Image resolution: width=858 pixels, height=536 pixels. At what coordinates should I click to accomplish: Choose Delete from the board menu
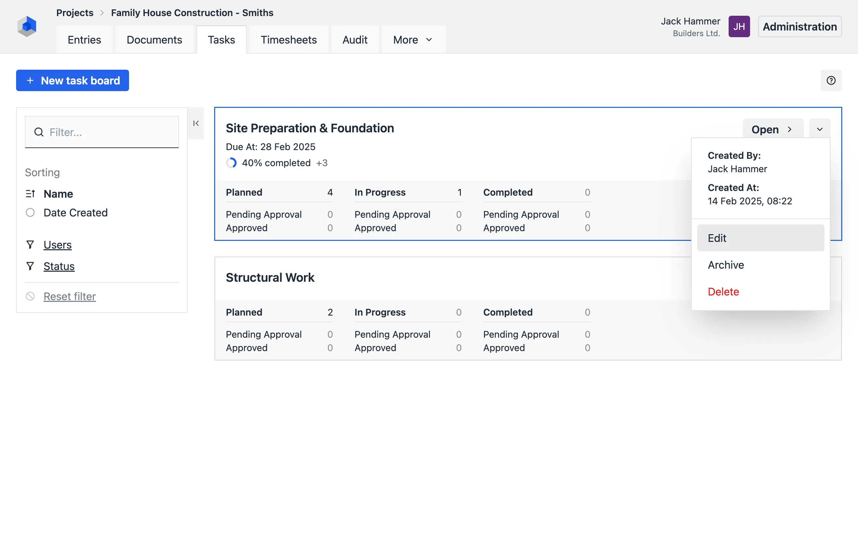tap(760, 292)
